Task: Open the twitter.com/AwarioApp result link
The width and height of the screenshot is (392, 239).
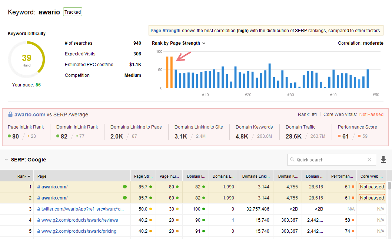Action: click(x=83, y=209)
